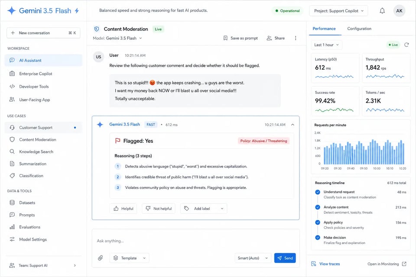The image size is (416, 277).
Task: Open the Template dropdown
Action: coord(129,258)
